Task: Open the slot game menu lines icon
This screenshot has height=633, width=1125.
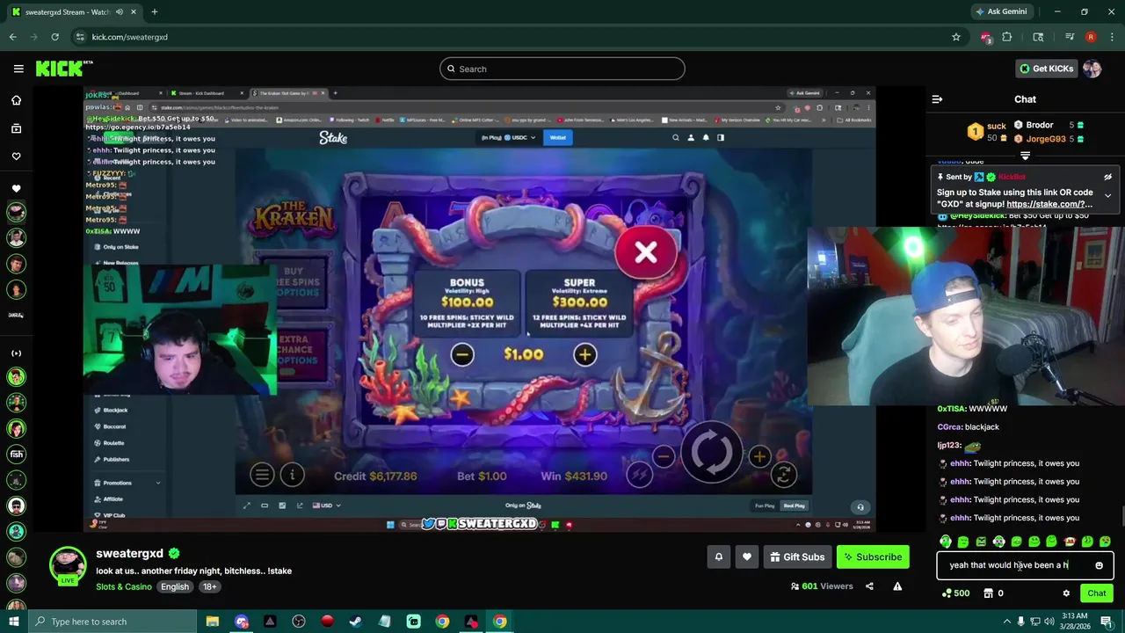Action: point(262,476)
